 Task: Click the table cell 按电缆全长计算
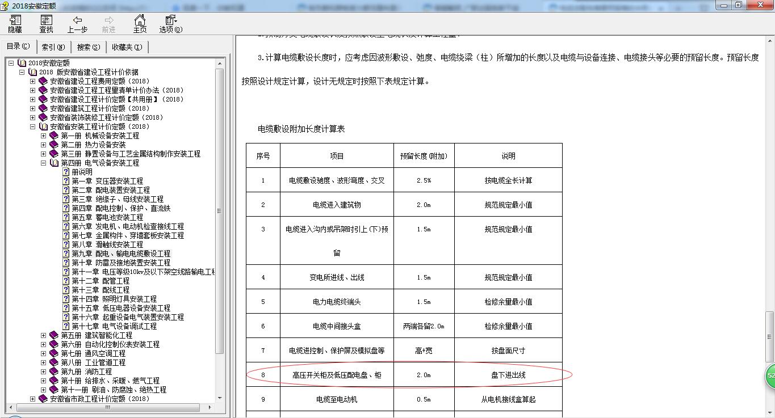(x=508, y=180)
